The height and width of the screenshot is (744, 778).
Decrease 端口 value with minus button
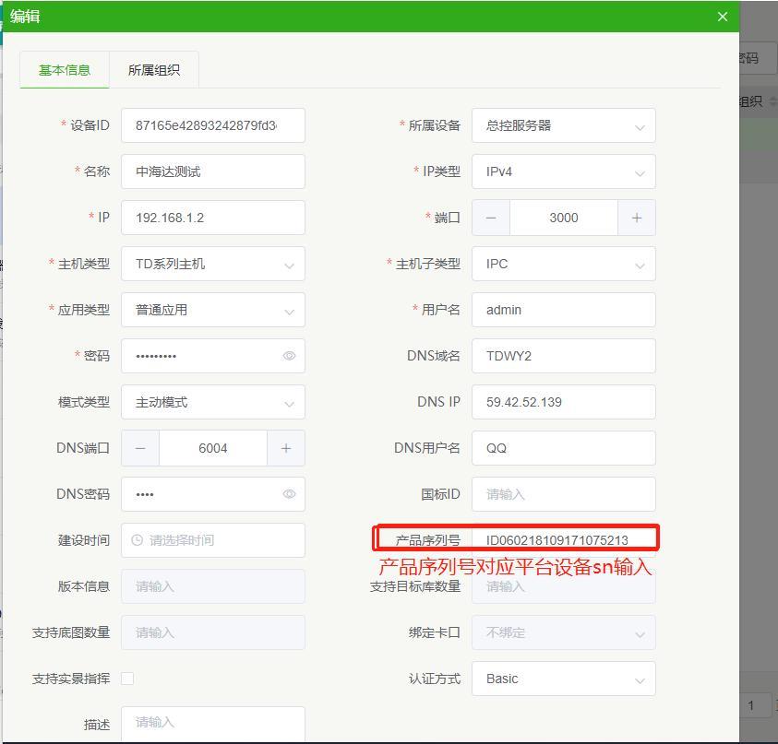(491, 218)
